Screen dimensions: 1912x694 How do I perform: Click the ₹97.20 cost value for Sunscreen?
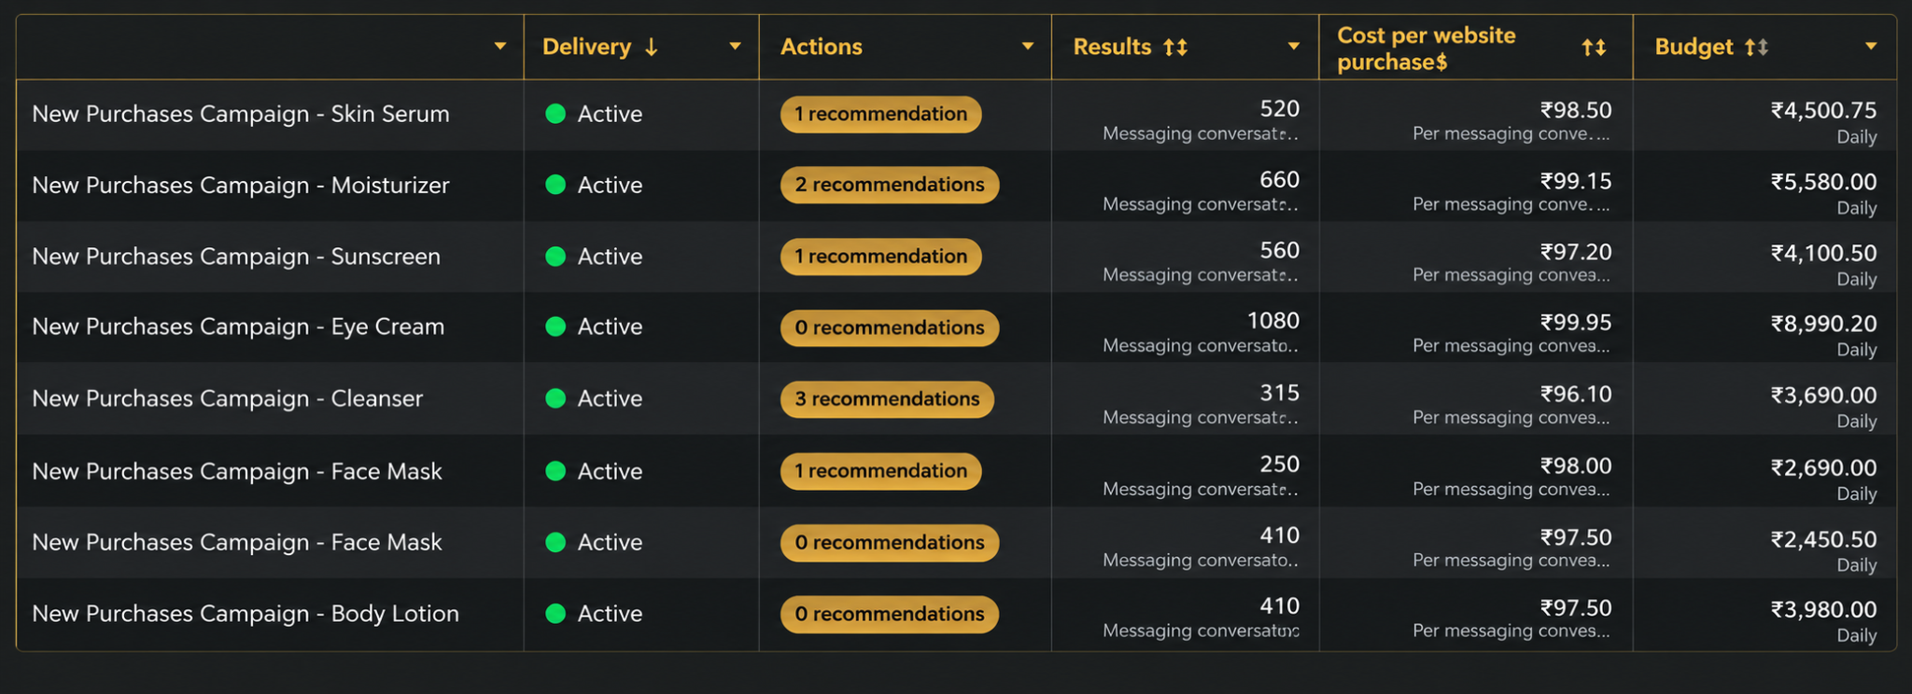click(1576, 252)
